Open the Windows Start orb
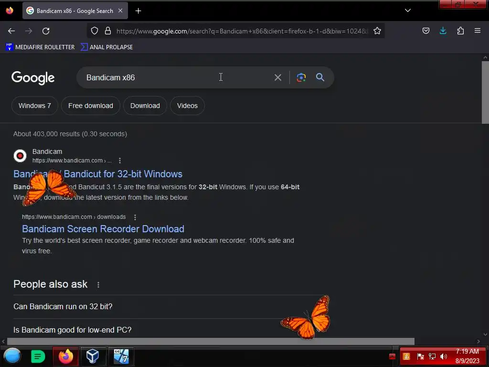Screen dimensions: 489x367 coord(12,356)
